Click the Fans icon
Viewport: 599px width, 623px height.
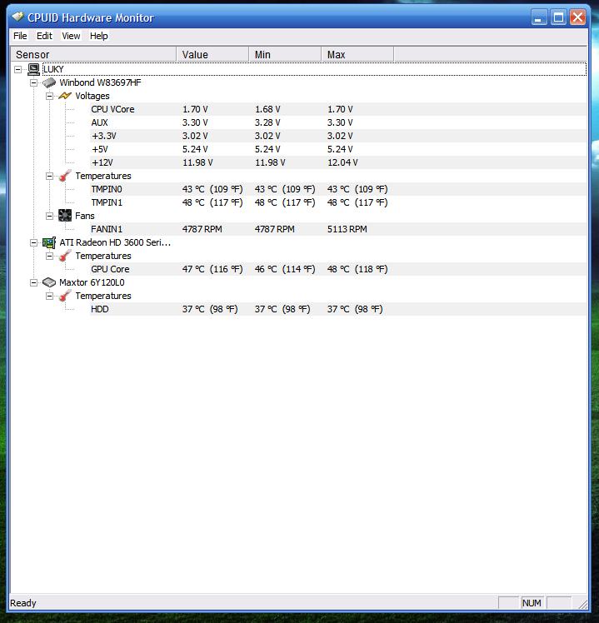click(x=65, y=216)
